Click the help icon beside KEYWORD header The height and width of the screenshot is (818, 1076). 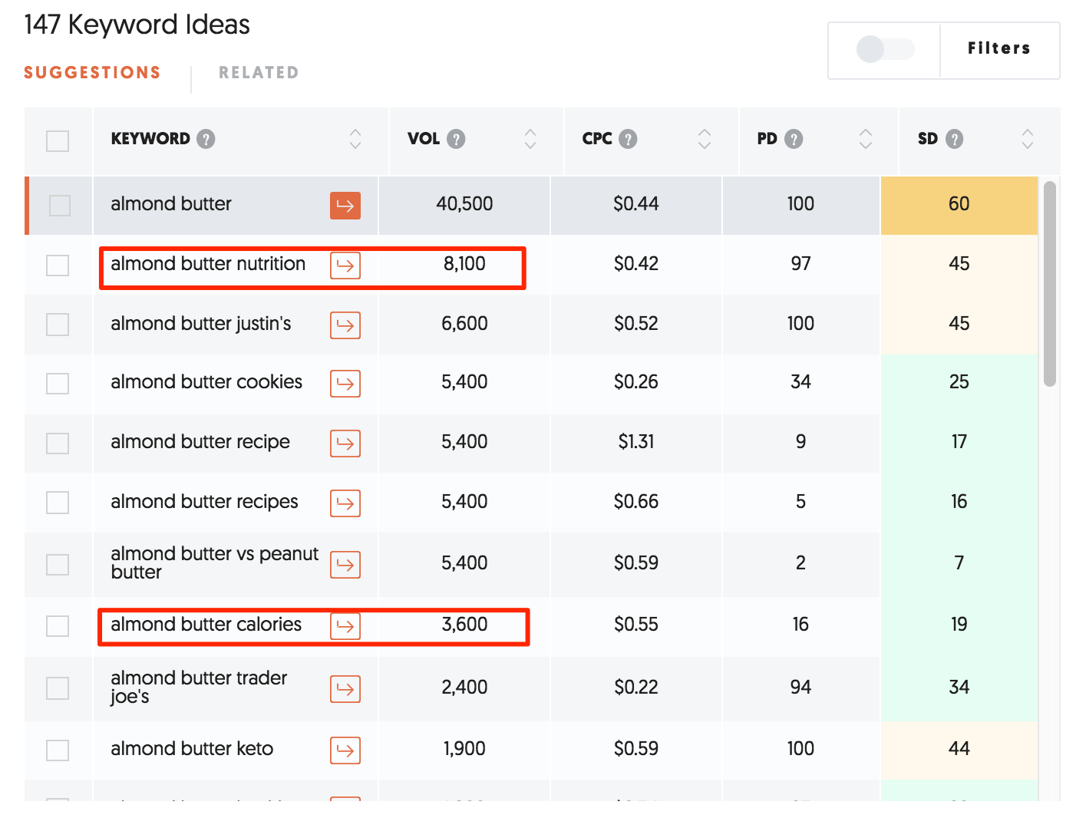pyautogui.click(x=206, y=139)
